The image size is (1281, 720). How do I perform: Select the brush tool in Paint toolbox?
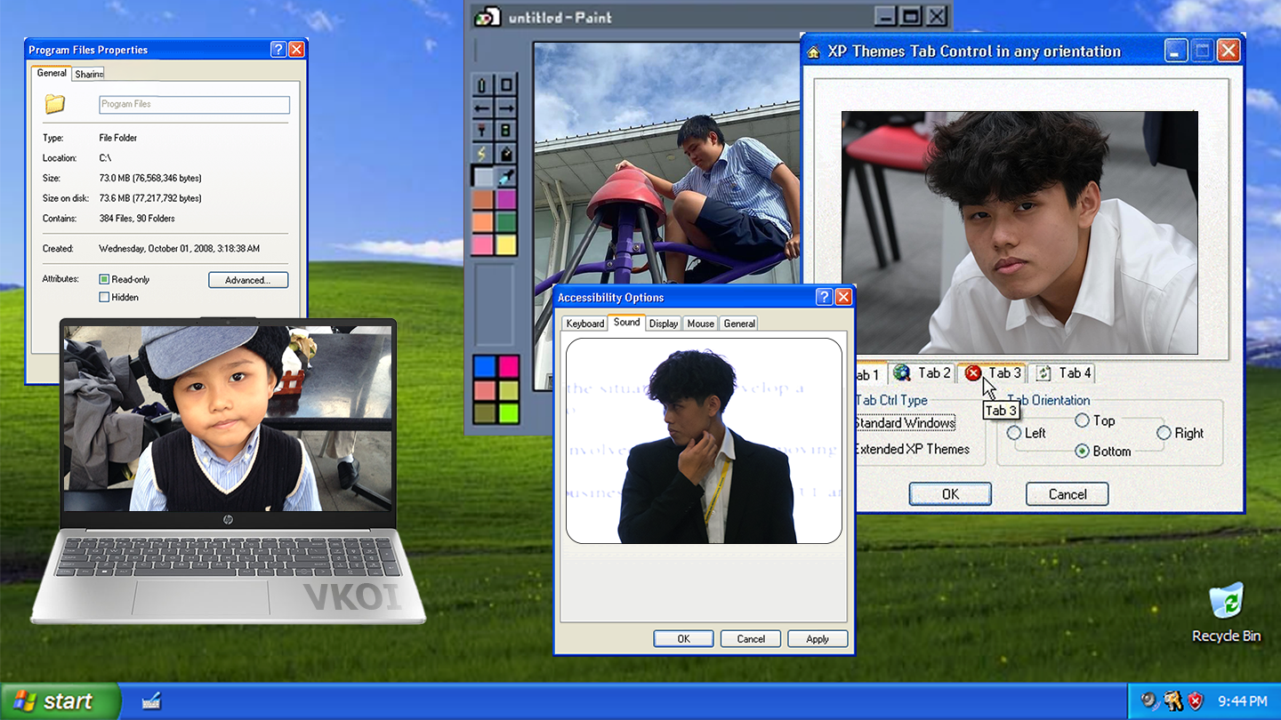click(482, 132)
